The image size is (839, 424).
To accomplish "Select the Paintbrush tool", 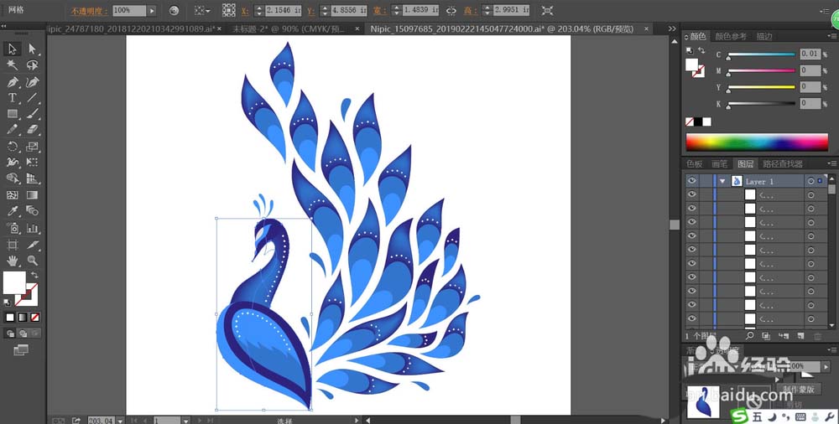I will pos(33,114).
